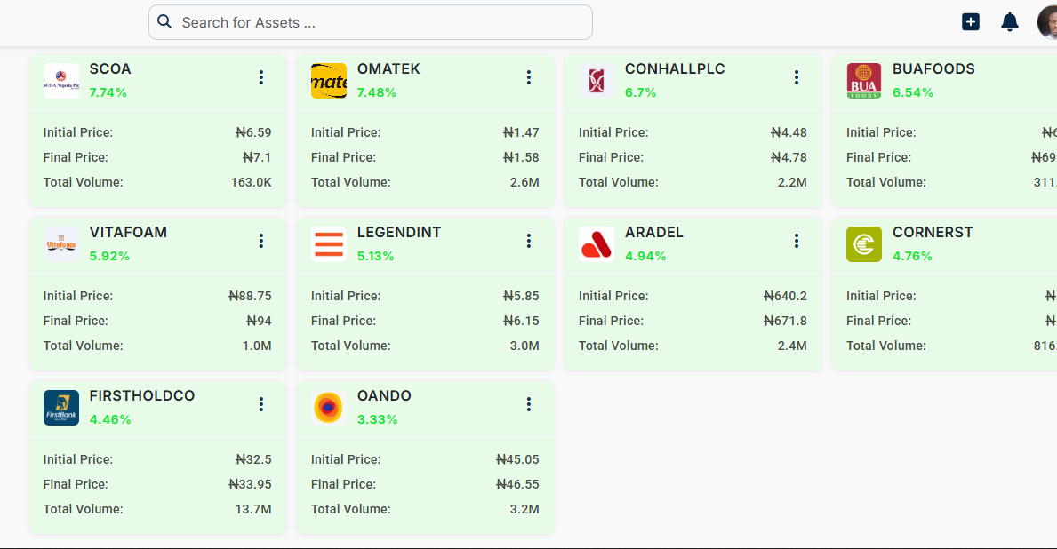This screenshot has width=1057, height=549.
Task: Select the LEGENDINT logo thumbnail
Action: [329, 244]
